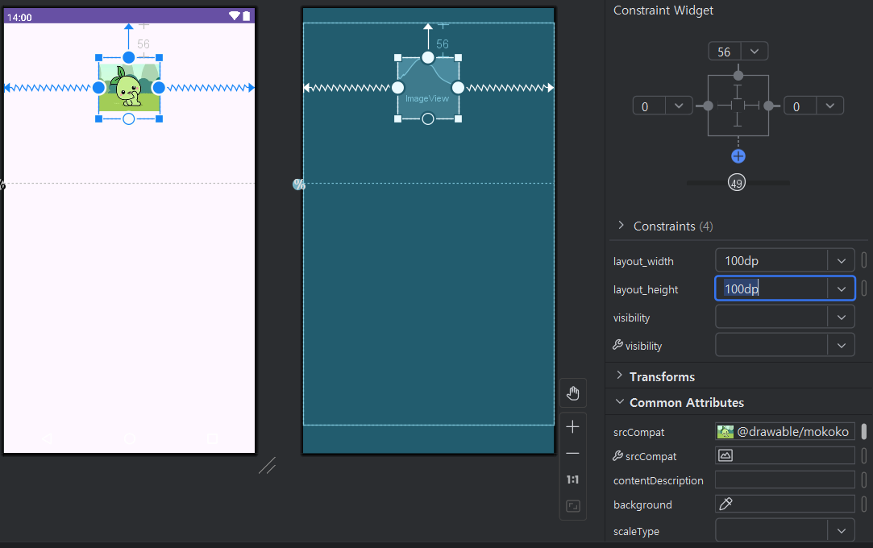The width and height of the screenshot is (873, 548).
Task: Collapse the Common Attributes section
Action: pyautogui.click(x=620, y=401)
